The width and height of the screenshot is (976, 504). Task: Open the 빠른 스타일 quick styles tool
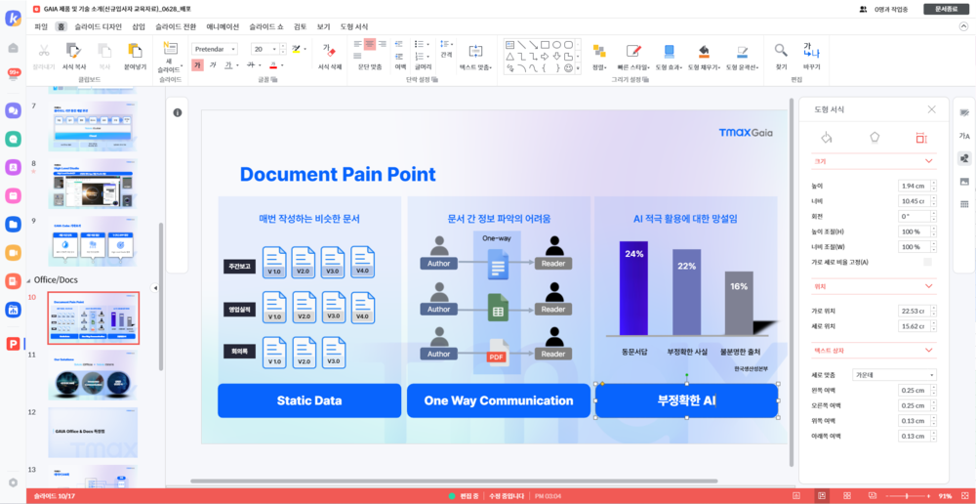click(x=634, y=53)
